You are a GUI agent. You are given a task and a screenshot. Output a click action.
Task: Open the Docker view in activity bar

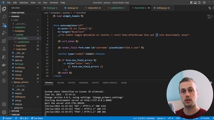pos(4,65)
